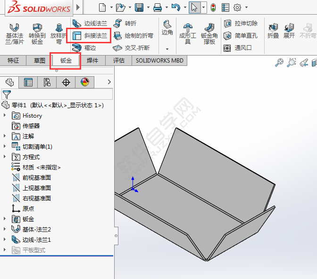Screen dimensions: 317x279
Task: Open the Corners (边角) dropdown arrow
Action: (x=167, y=49)
